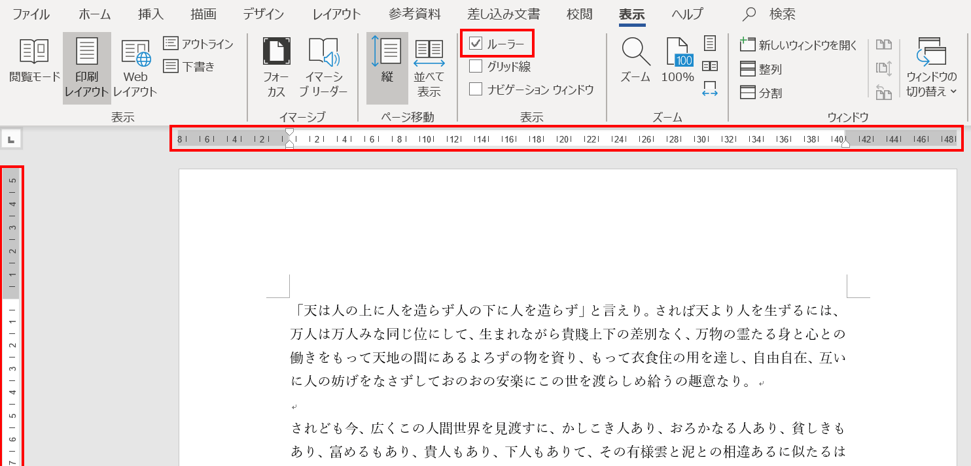Open the 参考資料 tab

414,14
